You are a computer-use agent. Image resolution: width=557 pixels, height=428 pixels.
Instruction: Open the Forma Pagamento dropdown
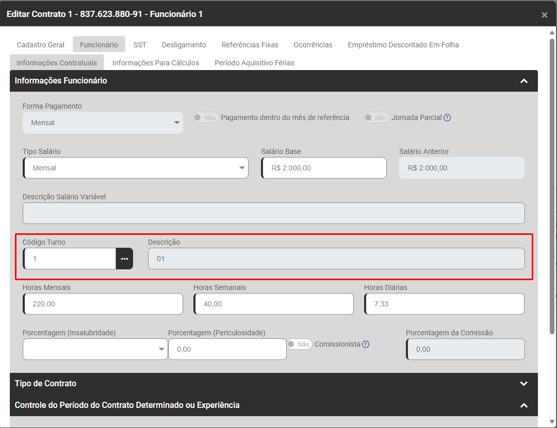click(103, 123)
